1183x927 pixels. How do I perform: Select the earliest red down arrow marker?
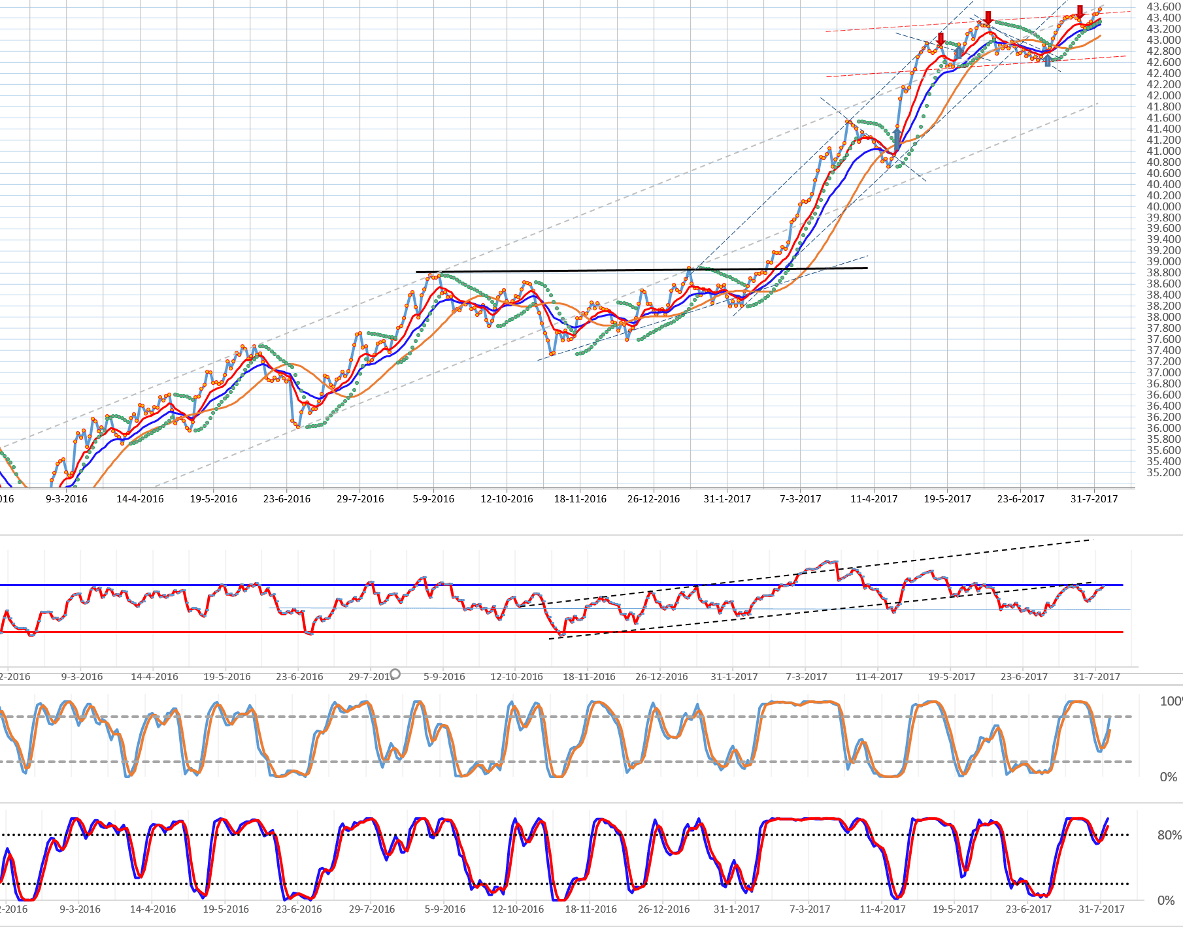941,39
